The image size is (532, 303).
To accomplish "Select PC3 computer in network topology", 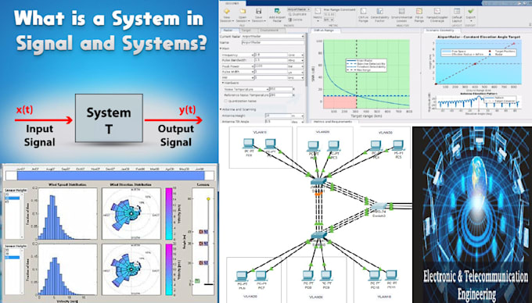I will [333, 146].
